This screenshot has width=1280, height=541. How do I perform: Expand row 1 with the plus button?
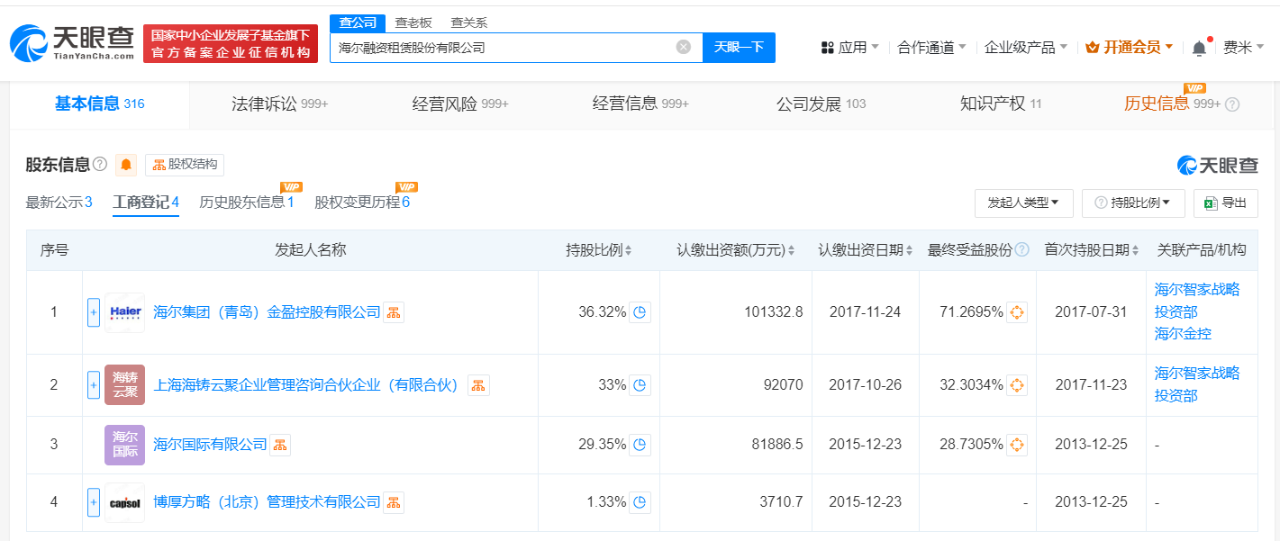(x=94, y=312)
